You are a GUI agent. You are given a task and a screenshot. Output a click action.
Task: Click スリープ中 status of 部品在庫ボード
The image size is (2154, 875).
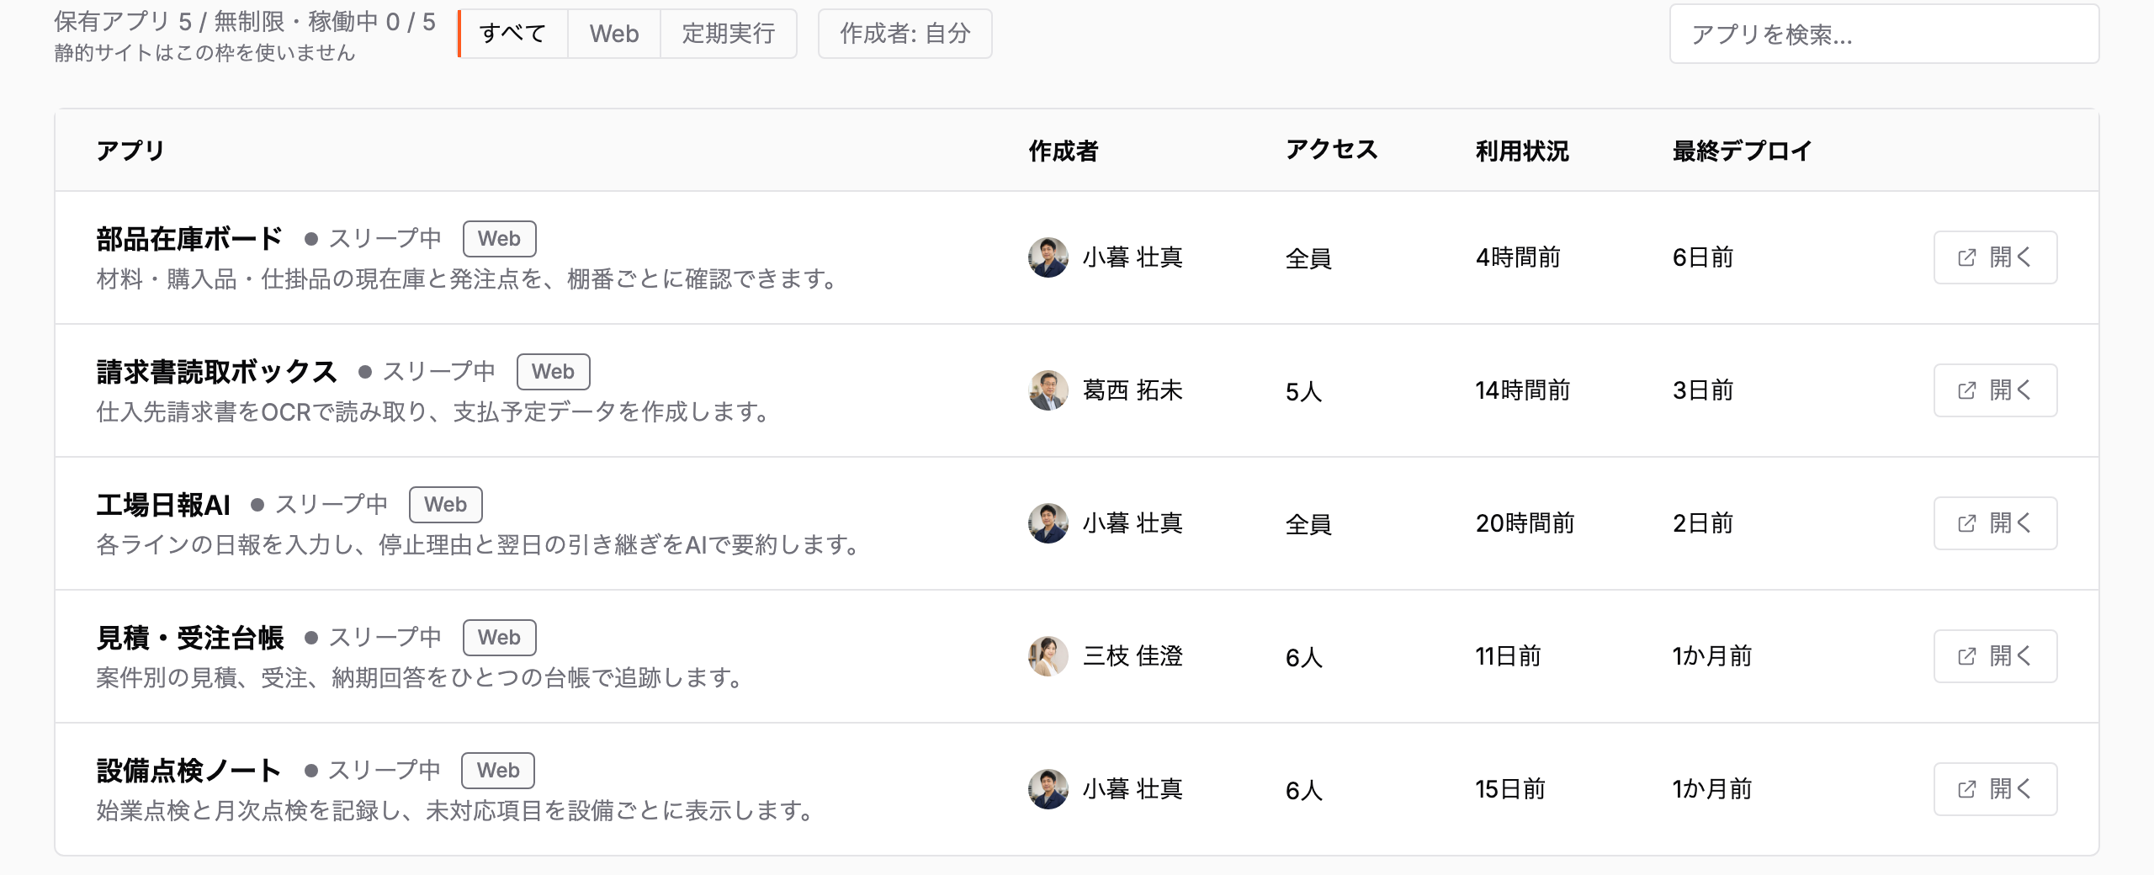[373, 239]
